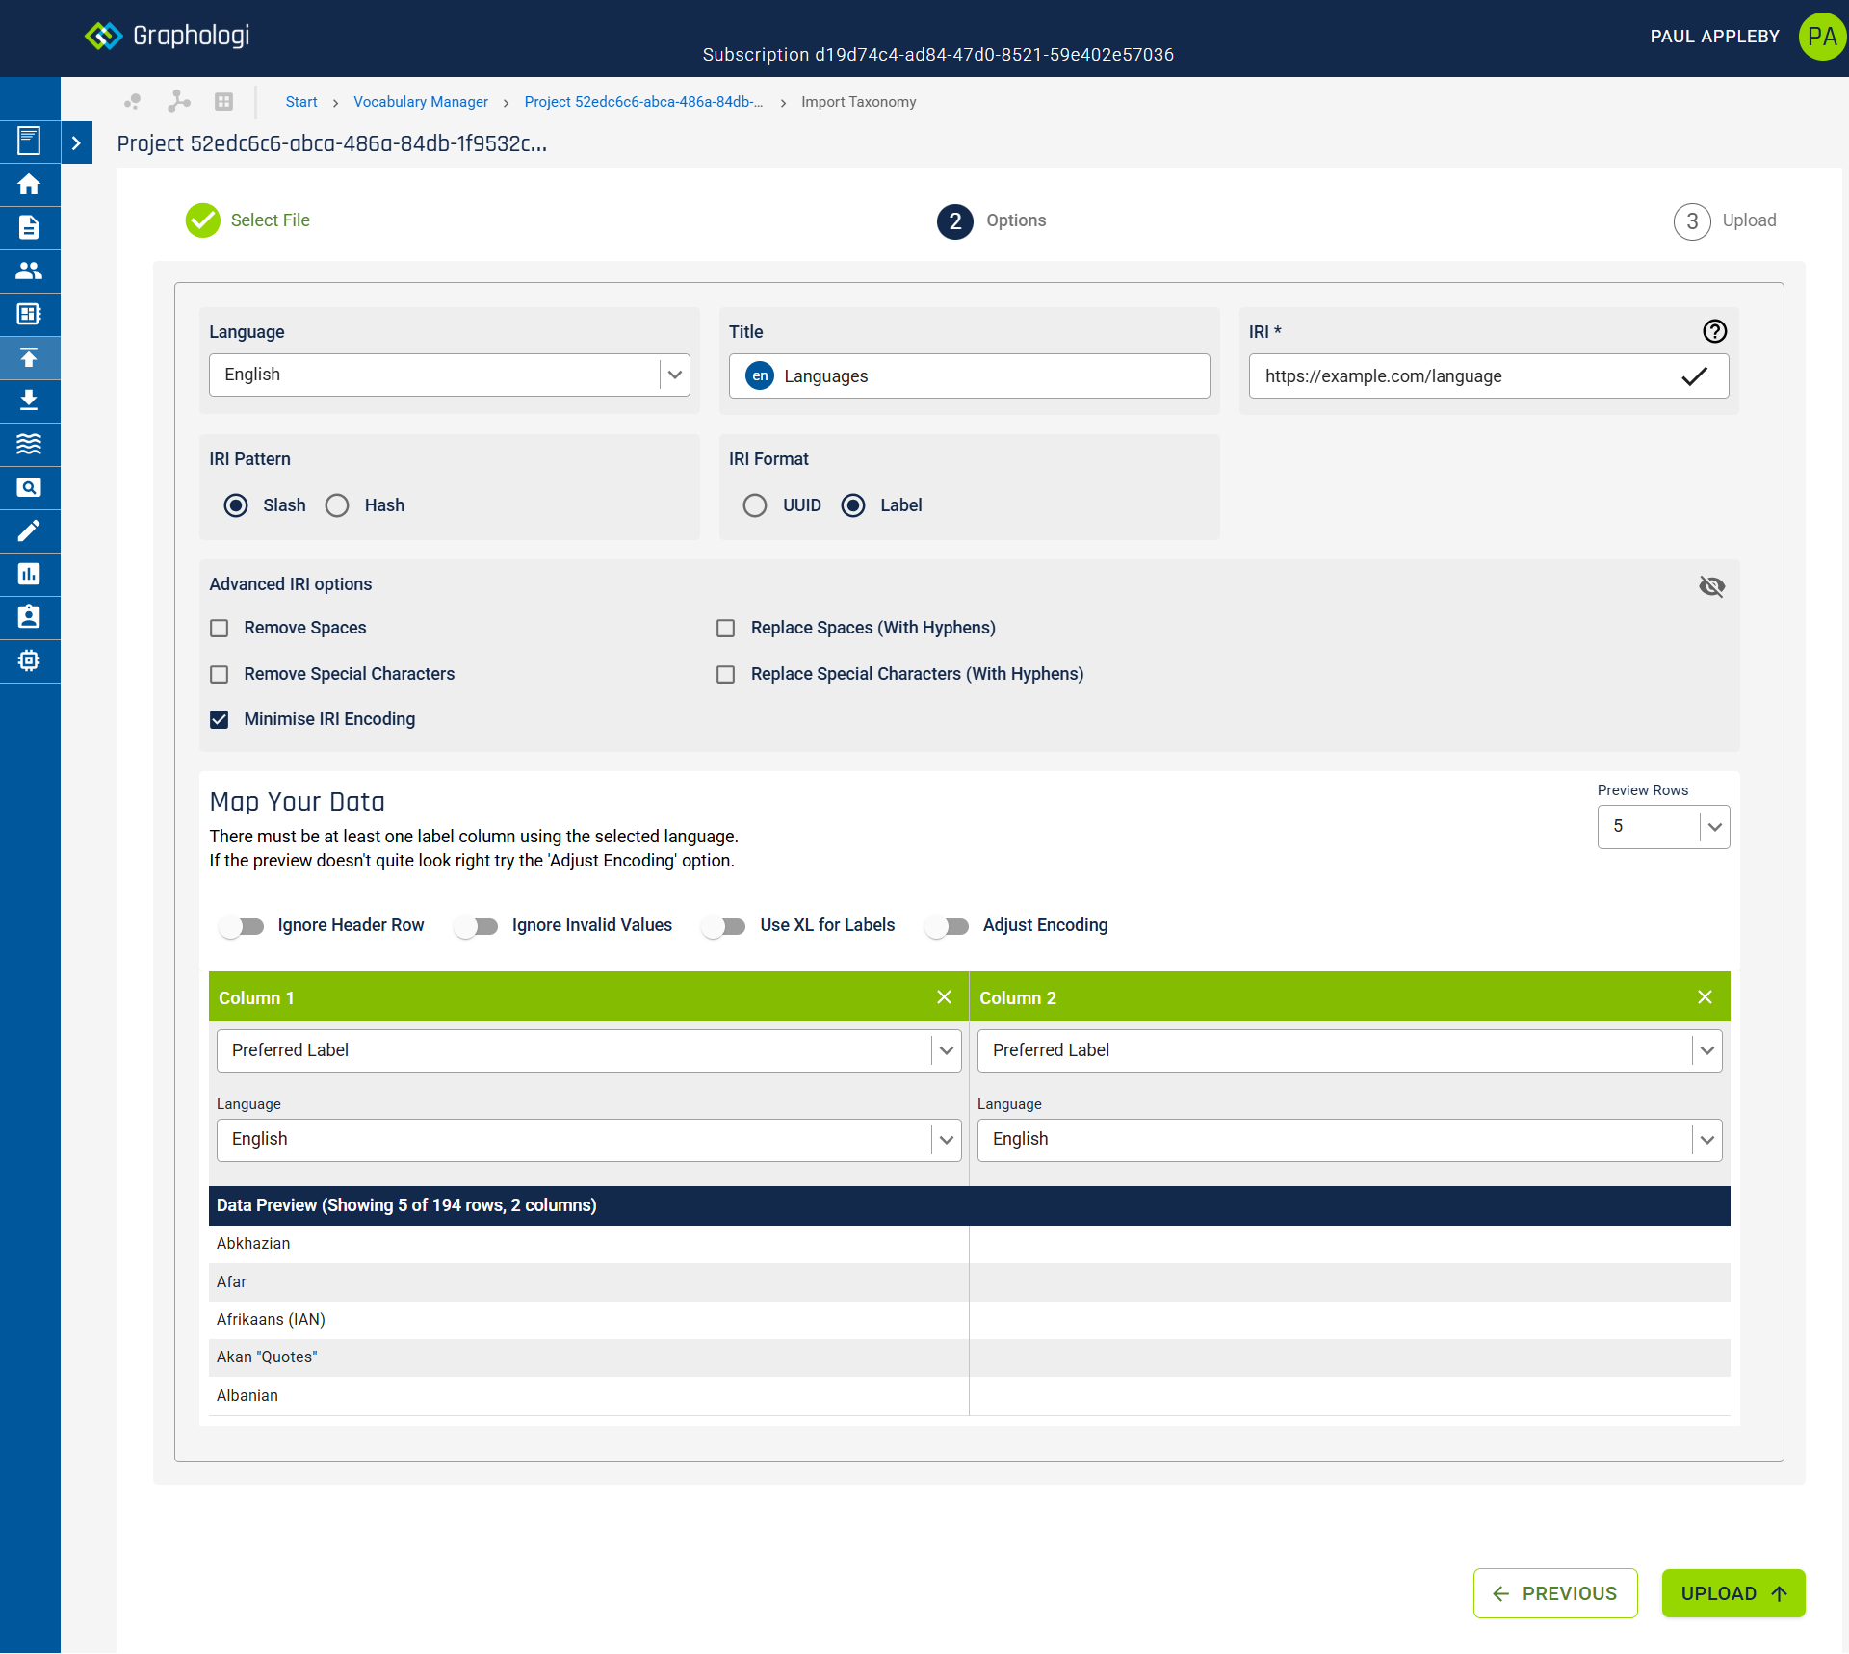Select the upload/import icon in sidebar
The width and height of the screenshot is (1849, 1654).
29,357
